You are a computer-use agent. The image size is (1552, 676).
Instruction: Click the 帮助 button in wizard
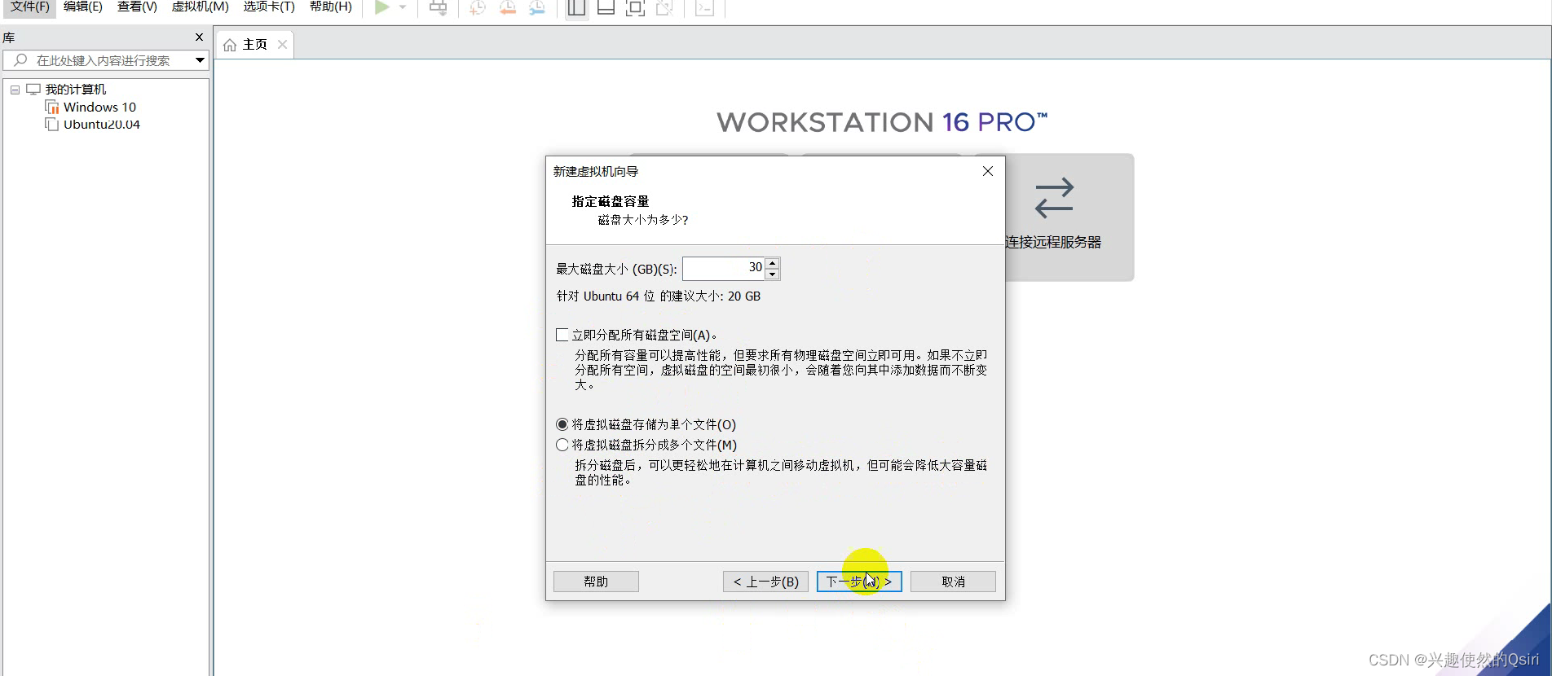(596, 582)
